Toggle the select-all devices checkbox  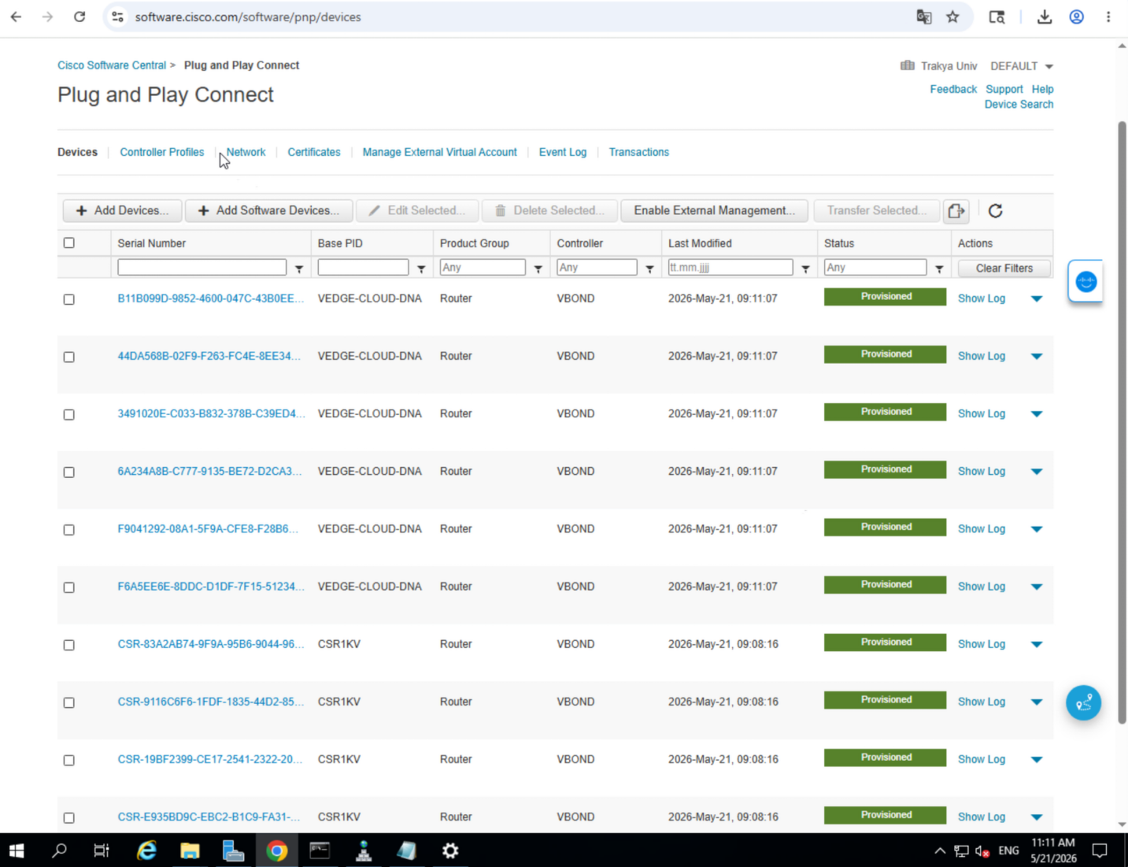[69, 243]
